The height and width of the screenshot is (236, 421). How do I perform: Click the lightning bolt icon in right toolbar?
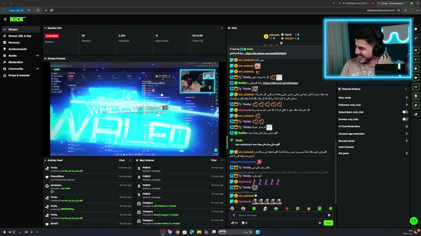coord(416,59)
